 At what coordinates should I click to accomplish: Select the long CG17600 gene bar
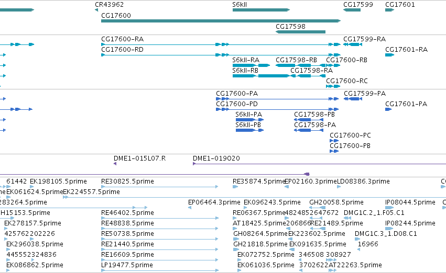point(221,21)
